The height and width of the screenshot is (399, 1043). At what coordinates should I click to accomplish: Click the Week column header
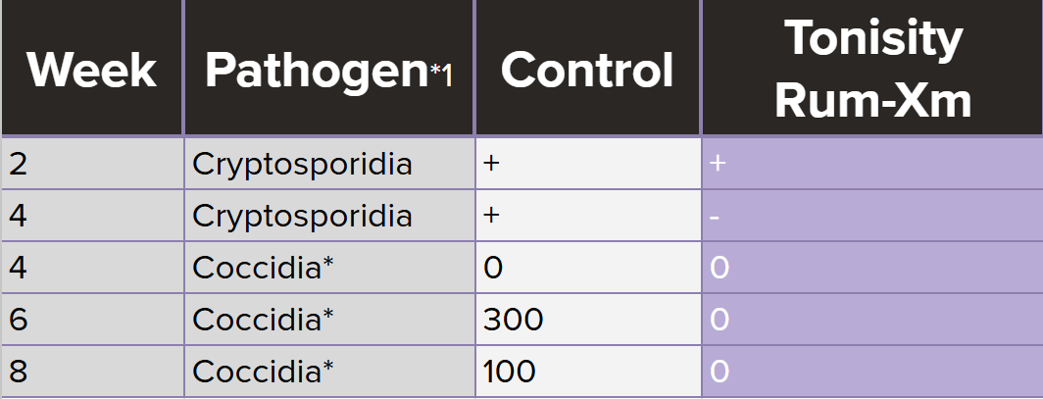tap(91, 70)
